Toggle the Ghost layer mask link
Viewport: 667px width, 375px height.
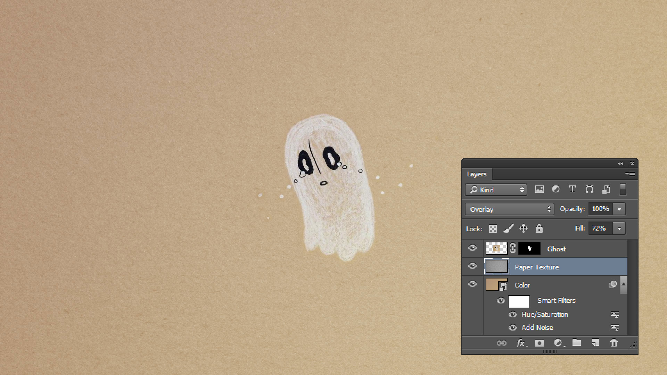click(513, 248)
